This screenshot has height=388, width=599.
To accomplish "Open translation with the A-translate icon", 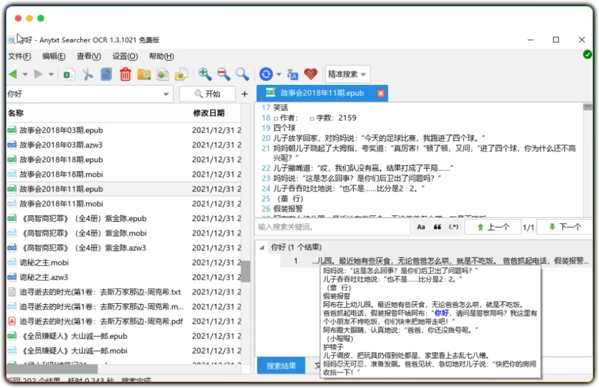I will [x=293, y=74].
